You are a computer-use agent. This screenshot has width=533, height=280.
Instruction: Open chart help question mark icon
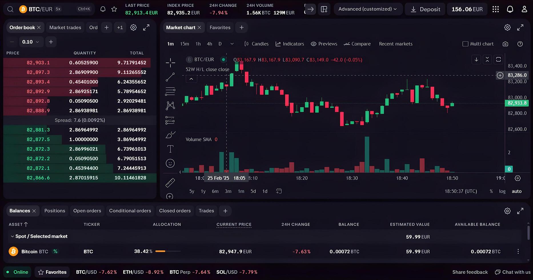point(520,44)
